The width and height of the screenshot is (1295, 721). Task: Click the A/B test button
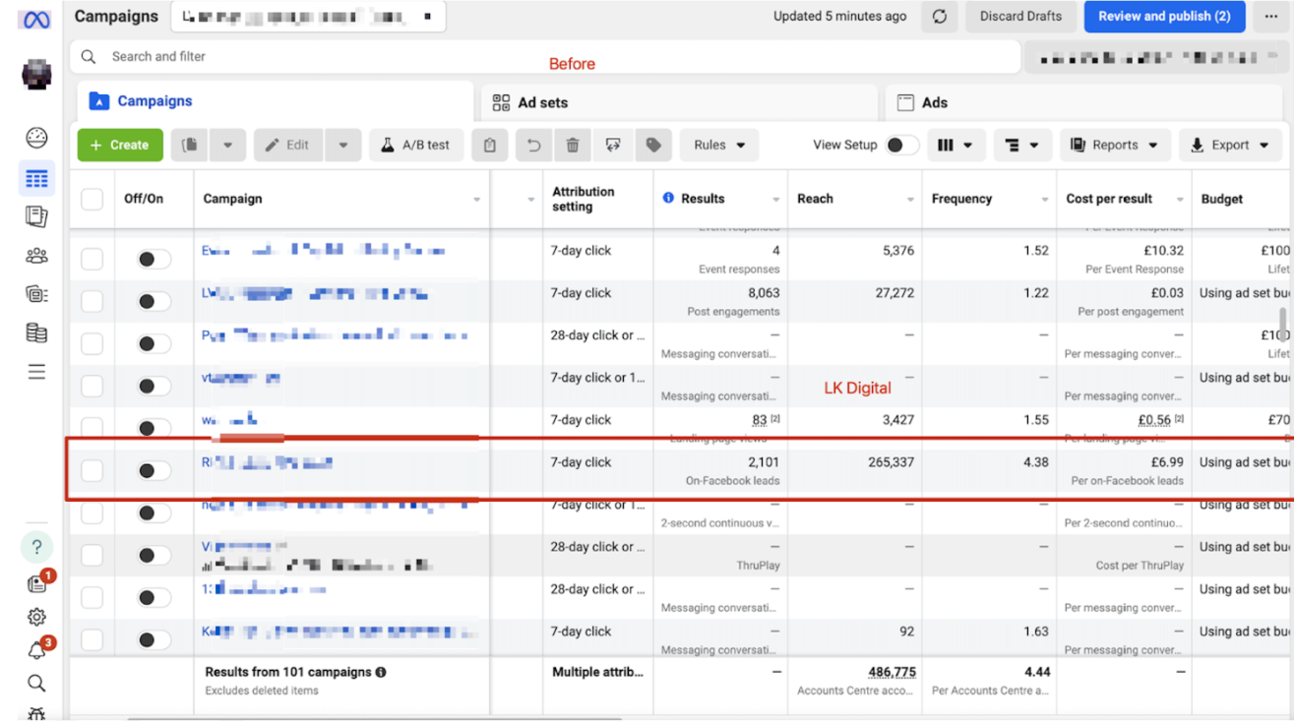[x=415, y=145]
